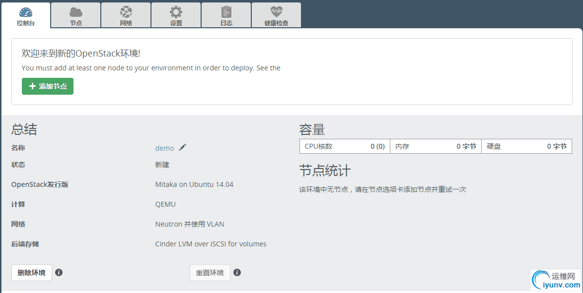Screen dimensions: 583x293
Task: Click the info icon beside 重置环境
Action: coord(237,273)
